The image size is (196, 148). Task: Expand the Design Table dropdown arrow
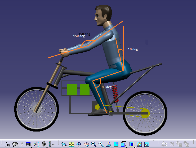click(31, 147)
